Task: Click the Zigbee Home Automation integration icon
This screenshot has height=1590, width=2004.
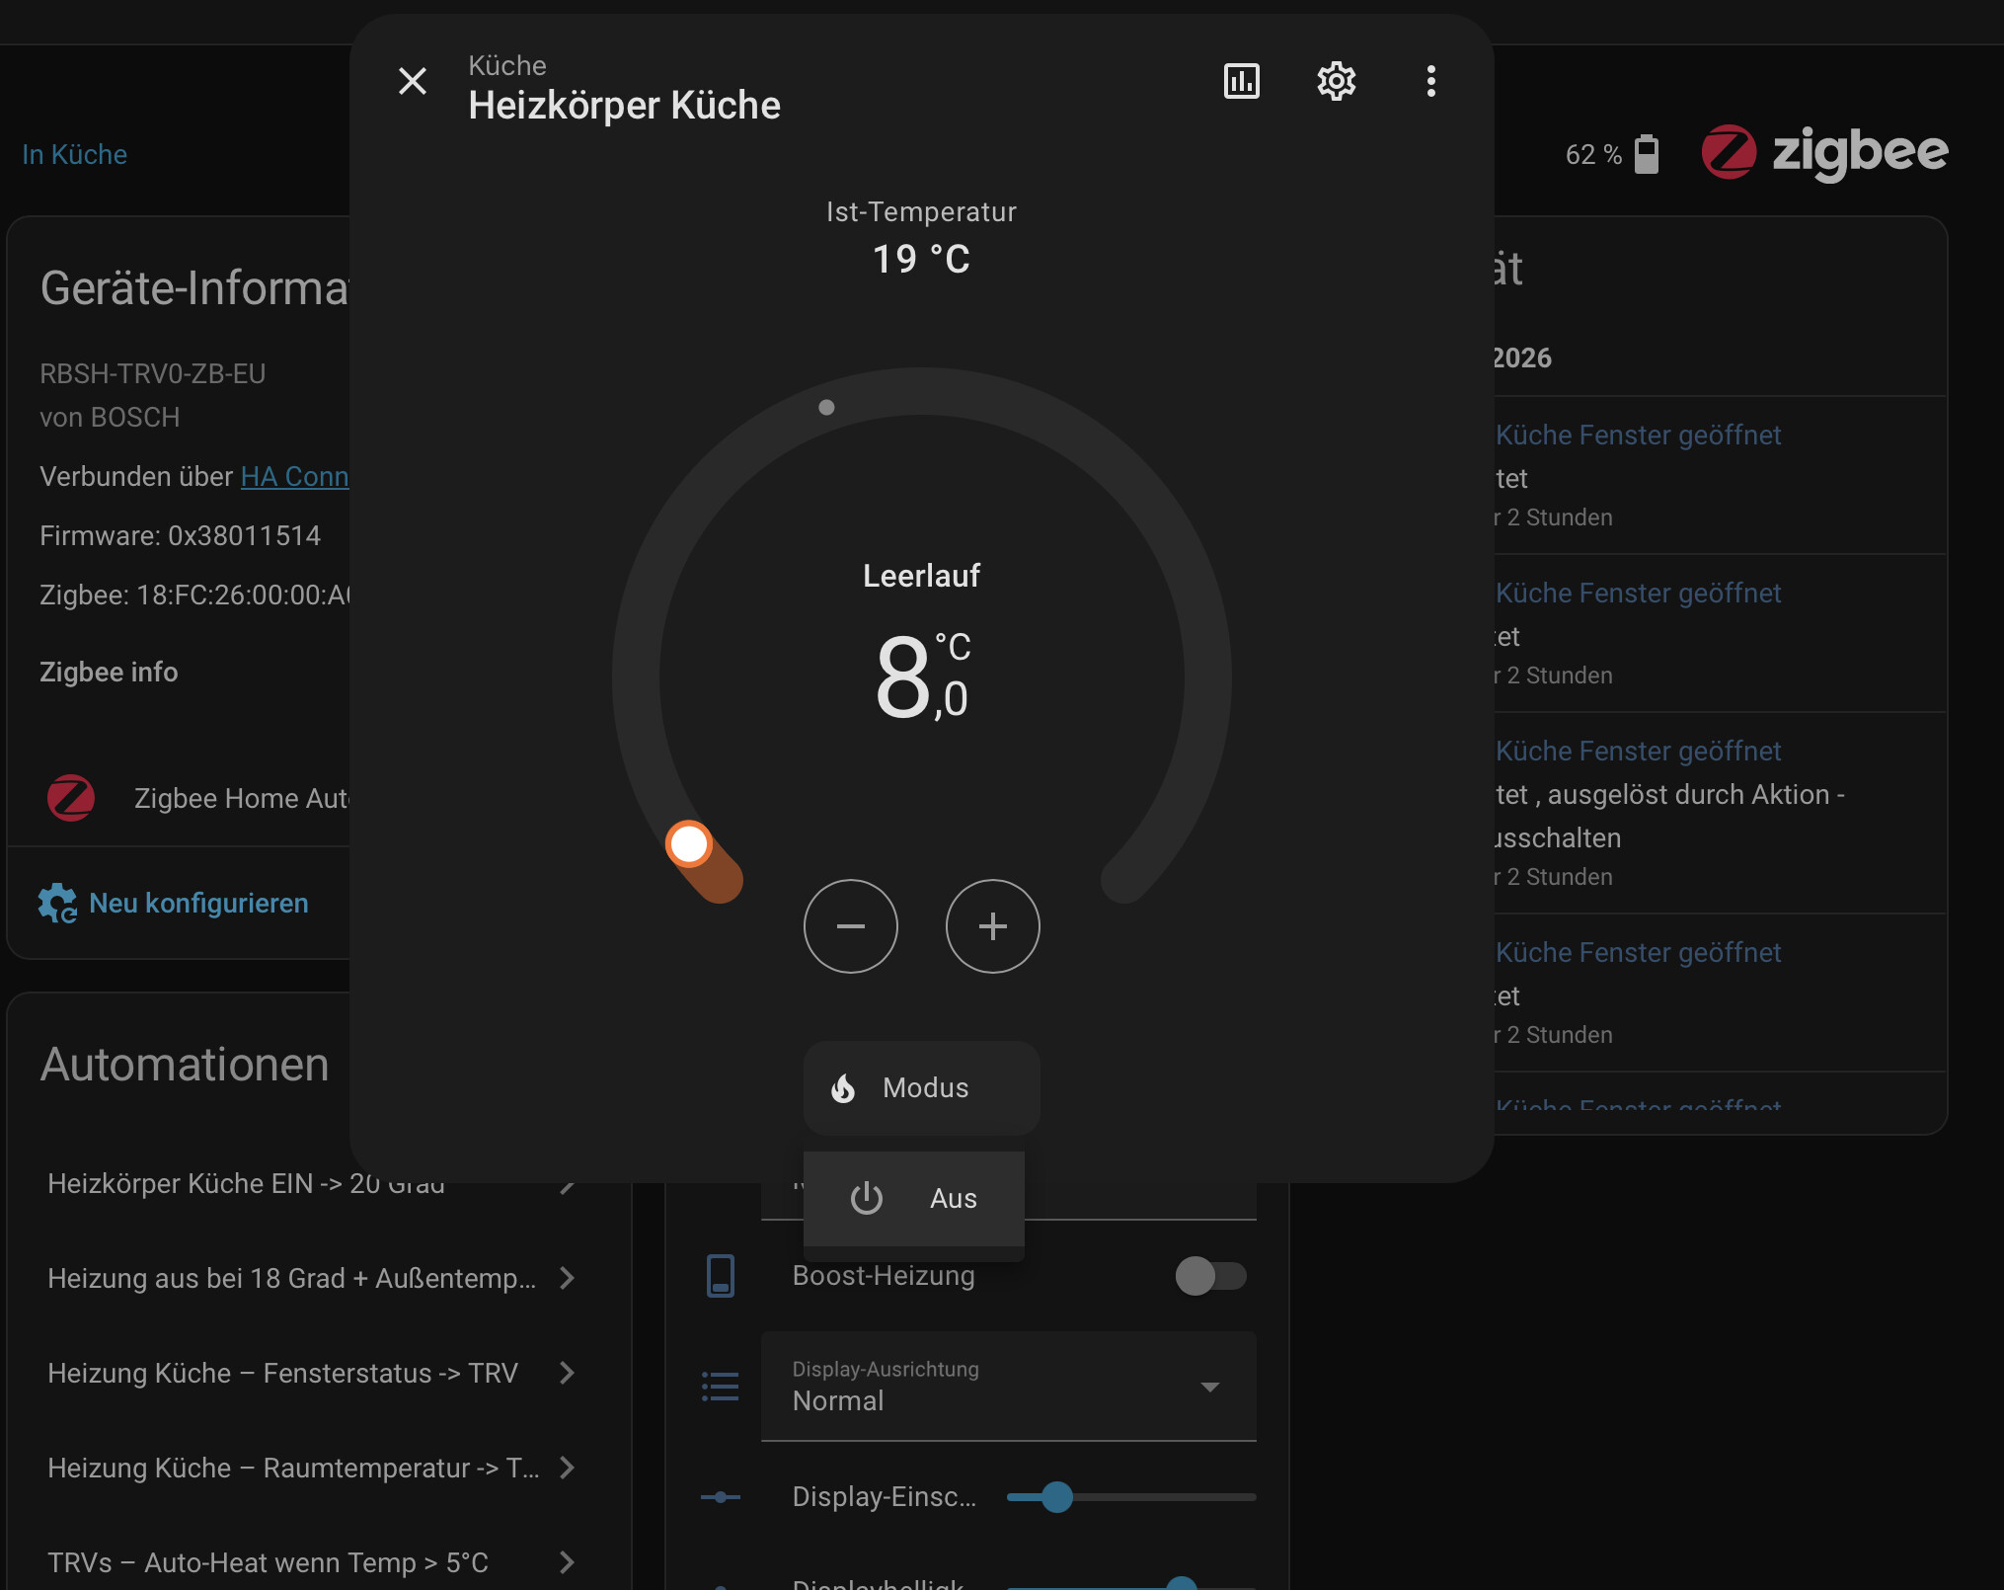Action: point(71,798)
